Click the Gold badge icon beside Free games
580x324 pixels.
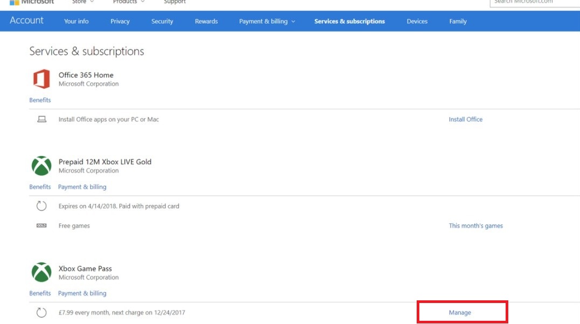click(x=42, y=226)
